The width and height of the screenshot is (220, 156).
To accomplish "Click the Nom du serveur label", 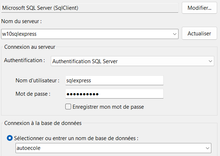I will click(x=21, y=21).
